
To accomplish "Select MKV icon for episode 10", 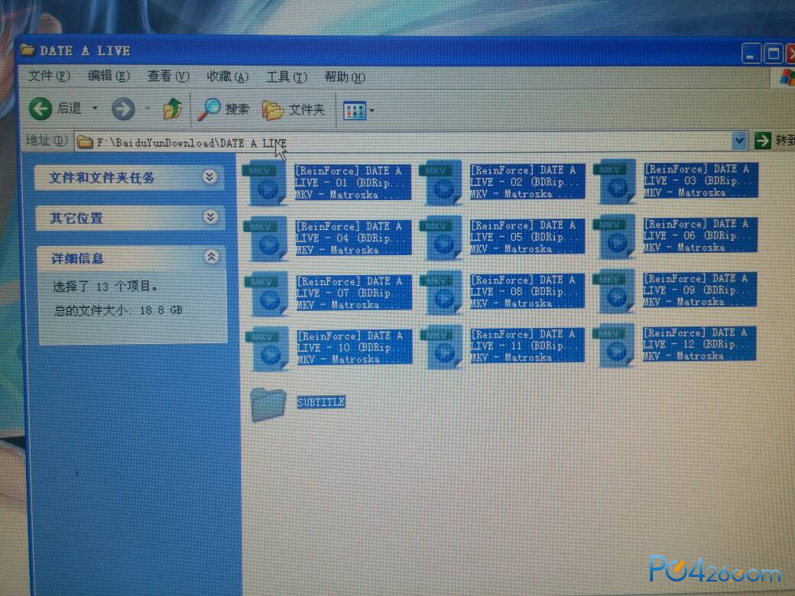I will [268, 348].
